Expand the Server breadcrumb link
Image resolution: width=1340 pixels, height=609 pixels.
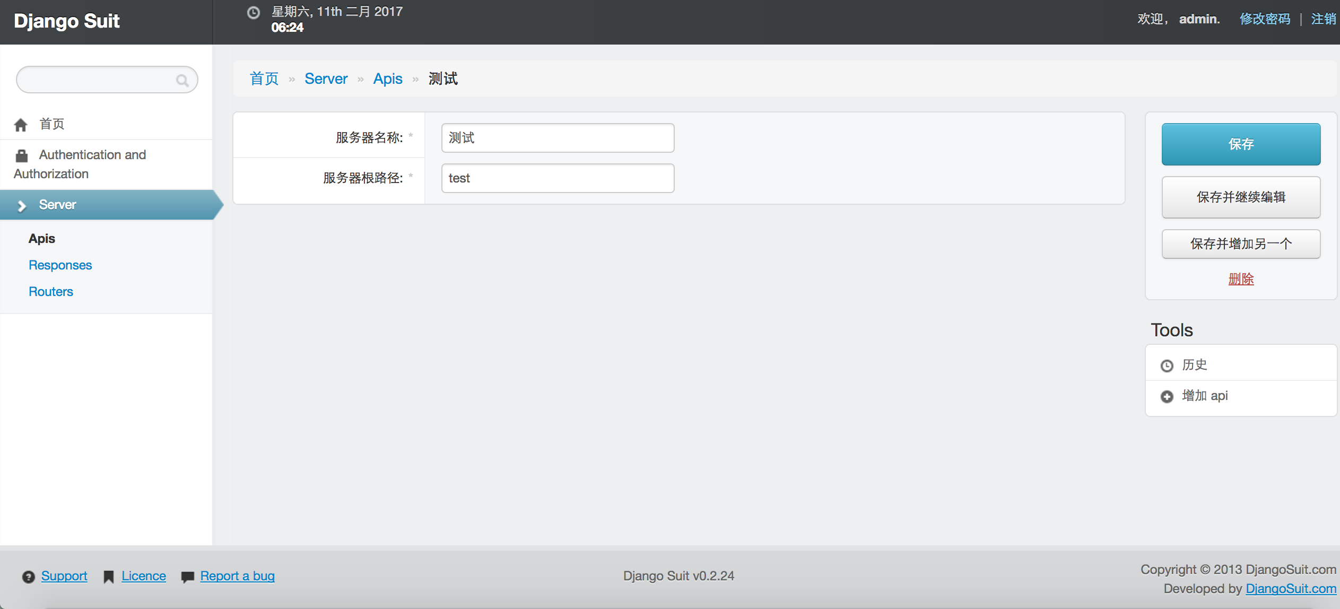pyautogui.click(x=325, y=79)
